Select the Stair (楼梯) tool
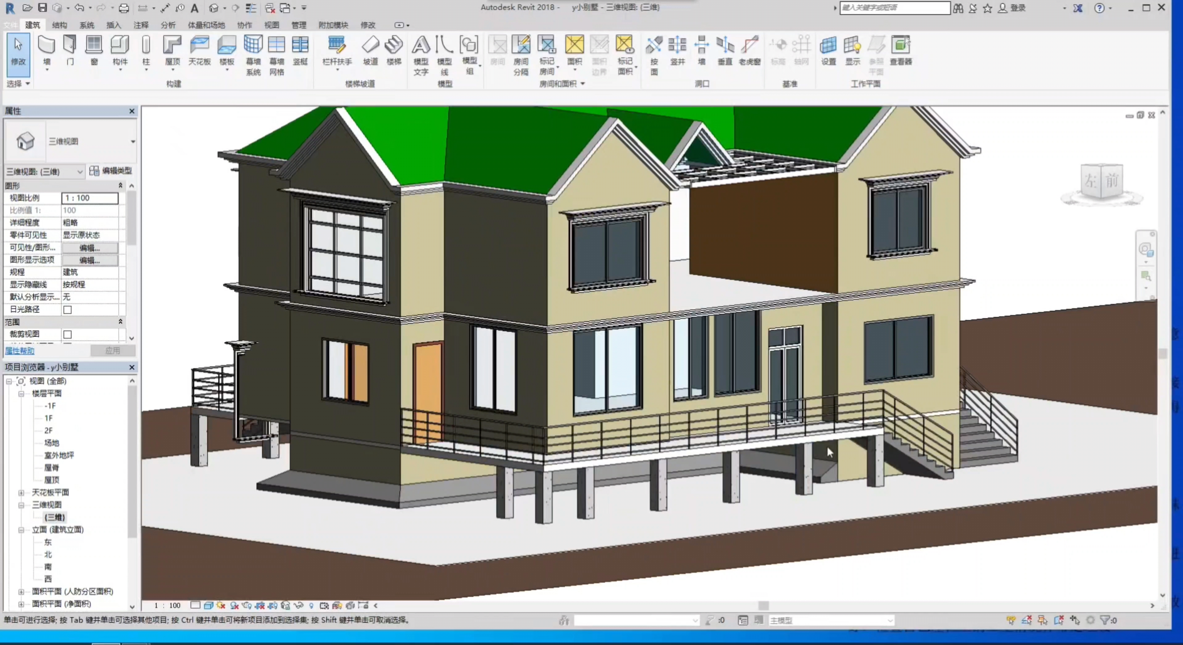The height and width of the screenshot is (645, 1183). pyautogui.click(x=394, y=45)
